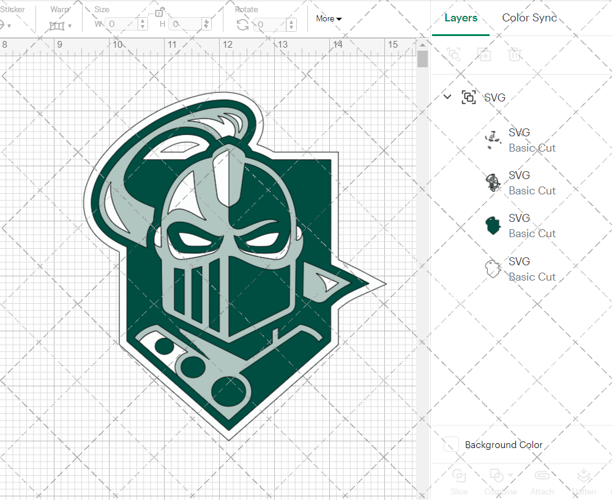Click the Background Color swatch
The image size is (612, 500).
[450, 444]
